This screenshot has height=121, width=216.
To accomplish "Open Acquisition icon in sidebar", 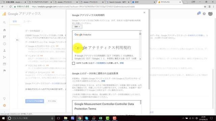I will tap(4, 57).
